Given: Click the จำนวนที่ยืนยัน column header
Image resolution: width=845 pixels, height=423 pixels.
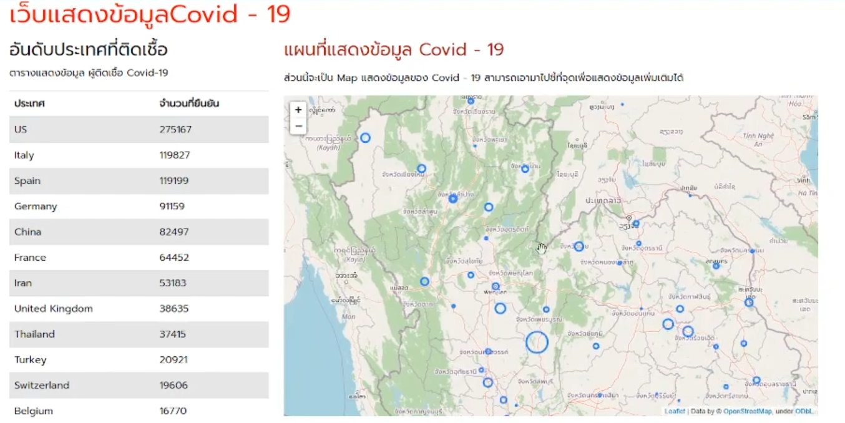Looking at the screenshot, I should (x=189, y=104).
